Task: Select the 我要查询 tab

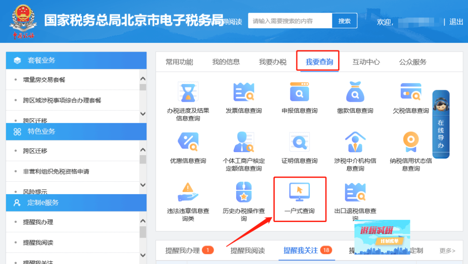Action: point(319,62)
